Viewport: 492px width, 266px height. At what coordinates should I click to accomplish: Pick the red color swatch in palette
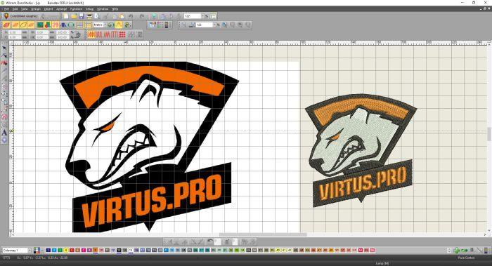(72, 250)
